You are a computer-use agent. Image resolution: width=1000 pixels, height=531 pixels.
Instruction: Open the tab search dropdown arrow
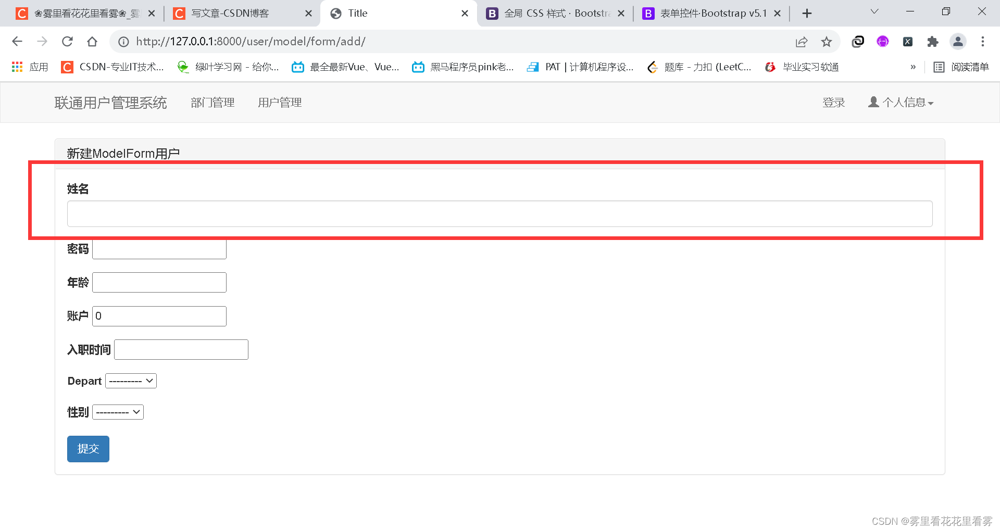click(x=874, y=11)
